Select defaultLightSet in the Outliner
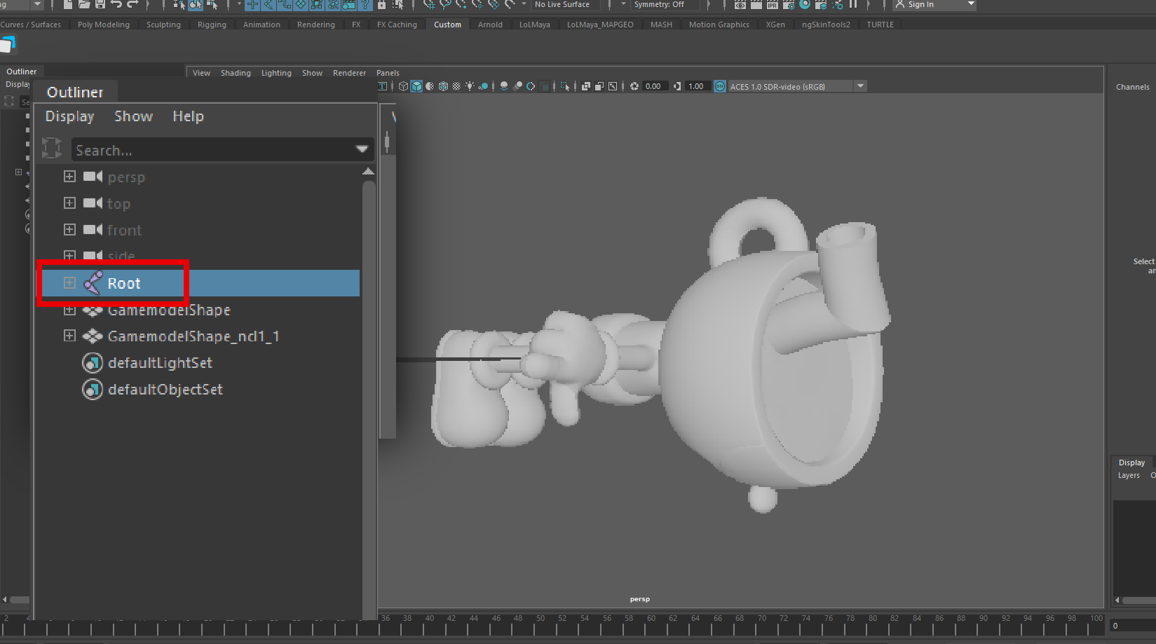Screen dimensions: 1156x644 coord(160,363)
